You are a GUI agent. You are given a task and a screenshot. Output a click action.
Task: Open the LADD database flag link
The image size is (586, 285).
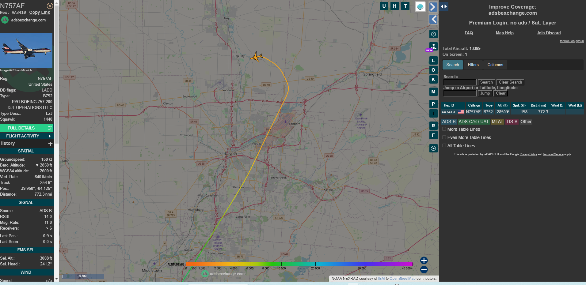click(x=47, y=90)
